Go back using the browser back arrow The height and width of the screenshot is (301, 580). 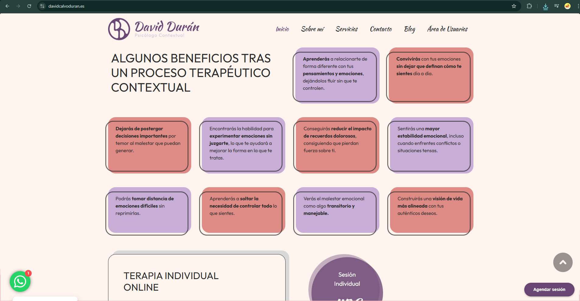coord(7,6)
